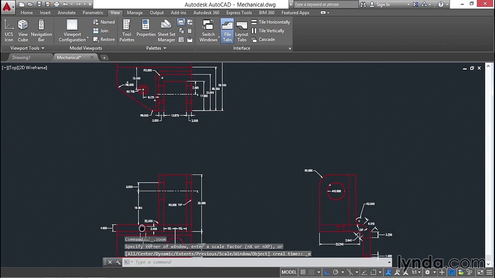Open the object snap settings dropdown arrow

[x=380, y=272]
